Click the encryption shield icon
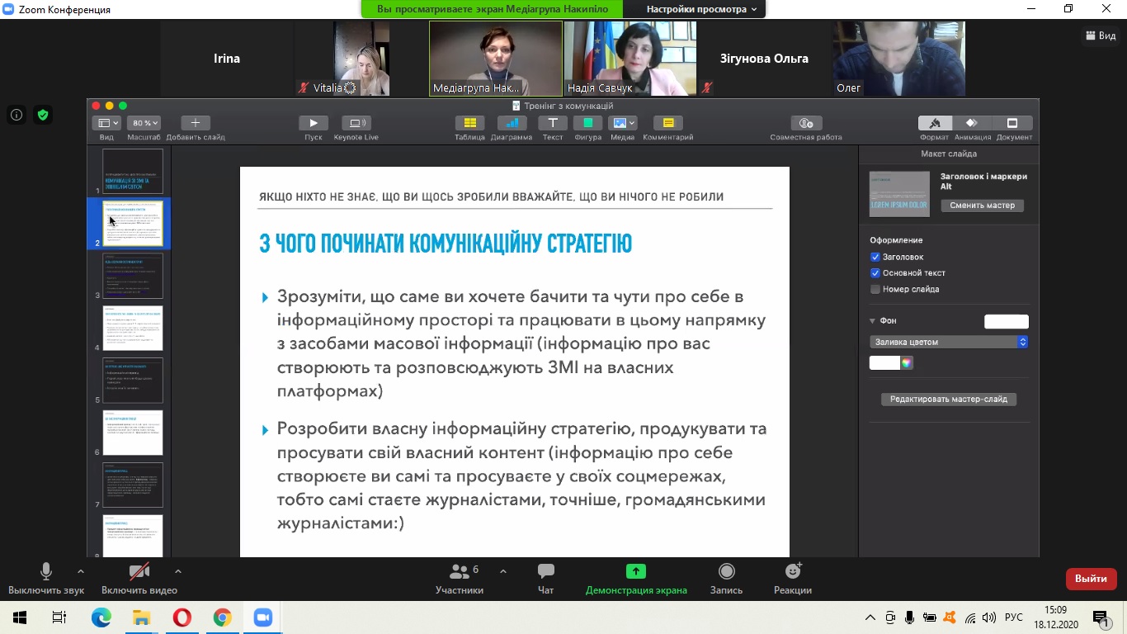1127x634 pixels. (43, 116)
